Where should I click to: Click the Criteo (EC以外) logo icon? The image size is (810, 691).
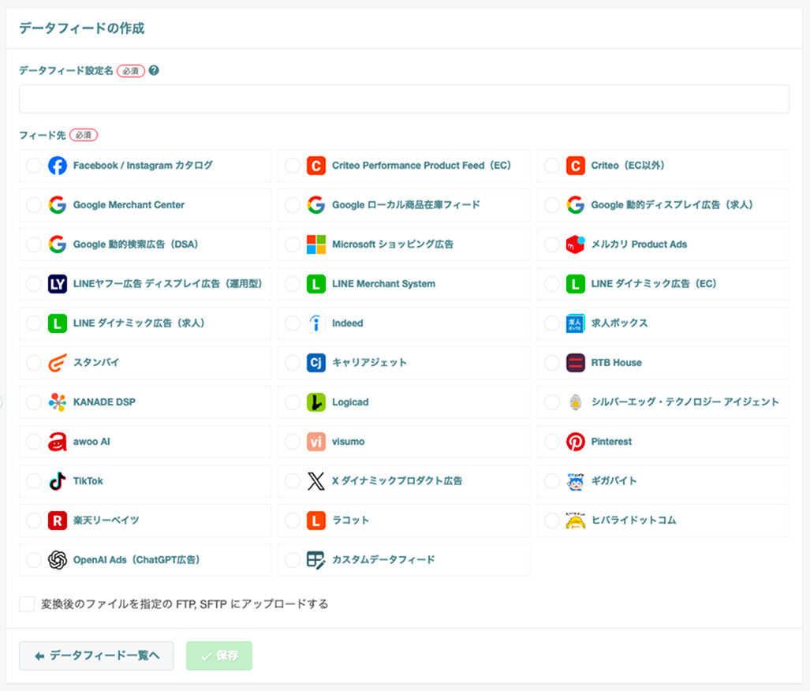tap(576, 166)
